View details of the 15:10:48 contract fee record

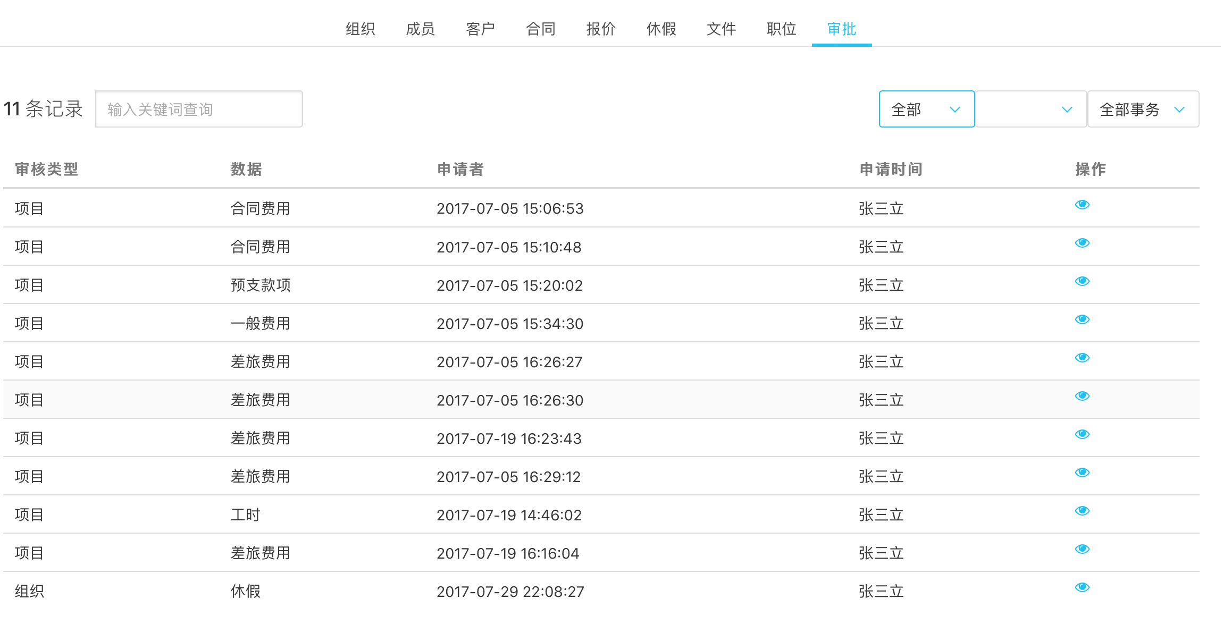(1082, 243)
